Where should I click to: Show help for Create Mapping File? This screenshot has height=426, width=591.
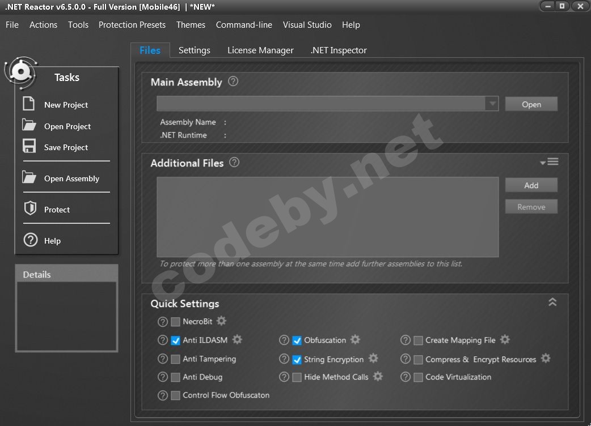(x=405, y=340)
